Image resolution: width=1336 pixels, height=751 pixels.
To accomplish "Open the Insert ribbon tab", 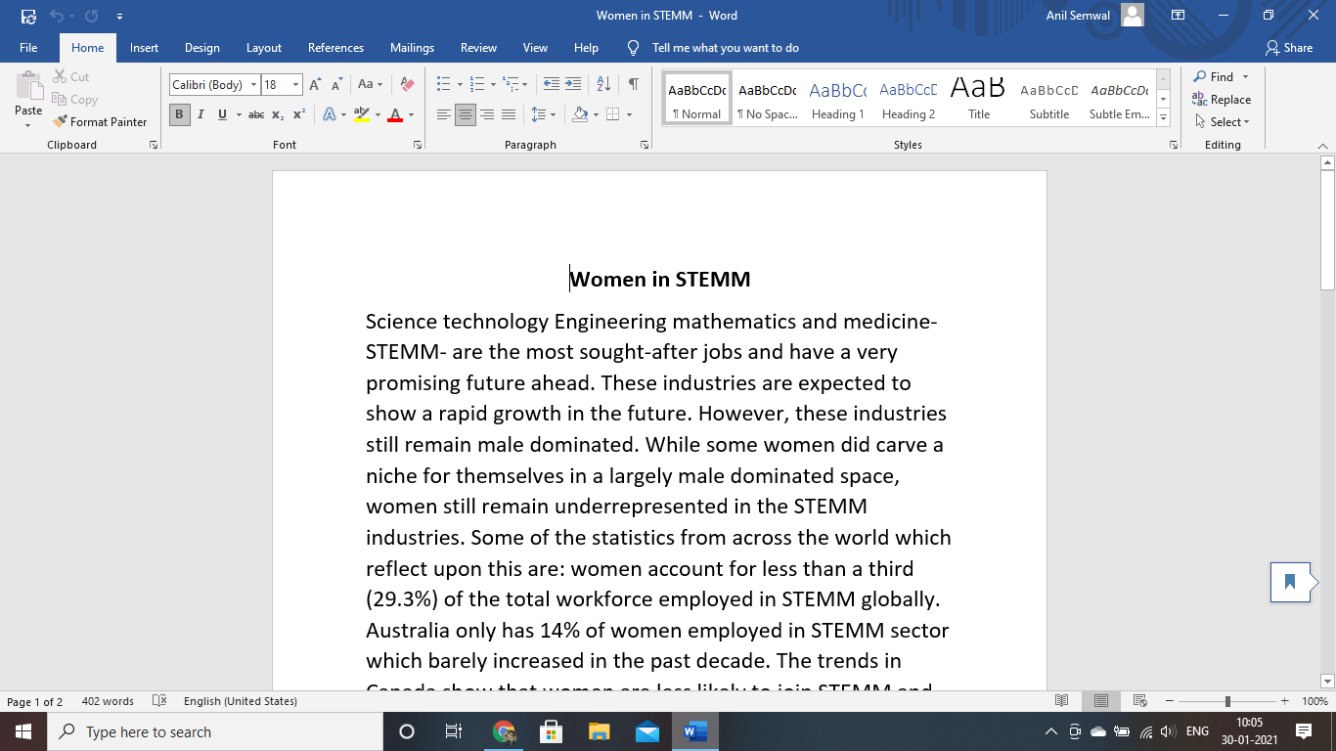I will (144, 48).
